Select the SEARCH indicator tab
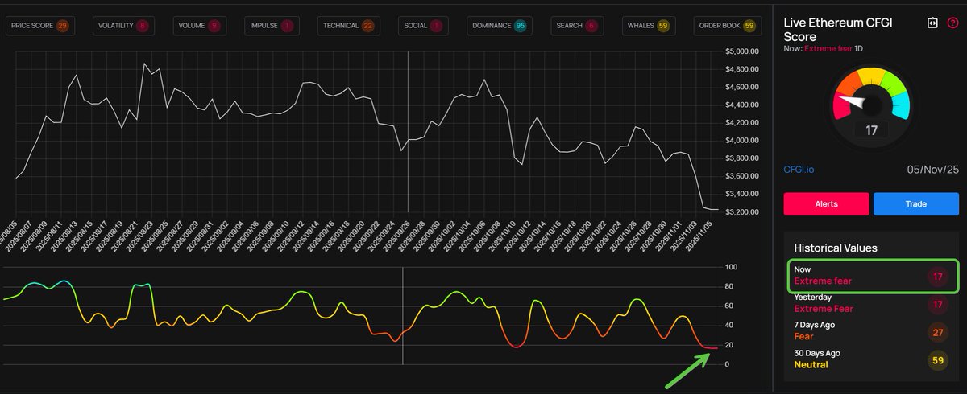 pyautogui.click(x=578, y=26)
